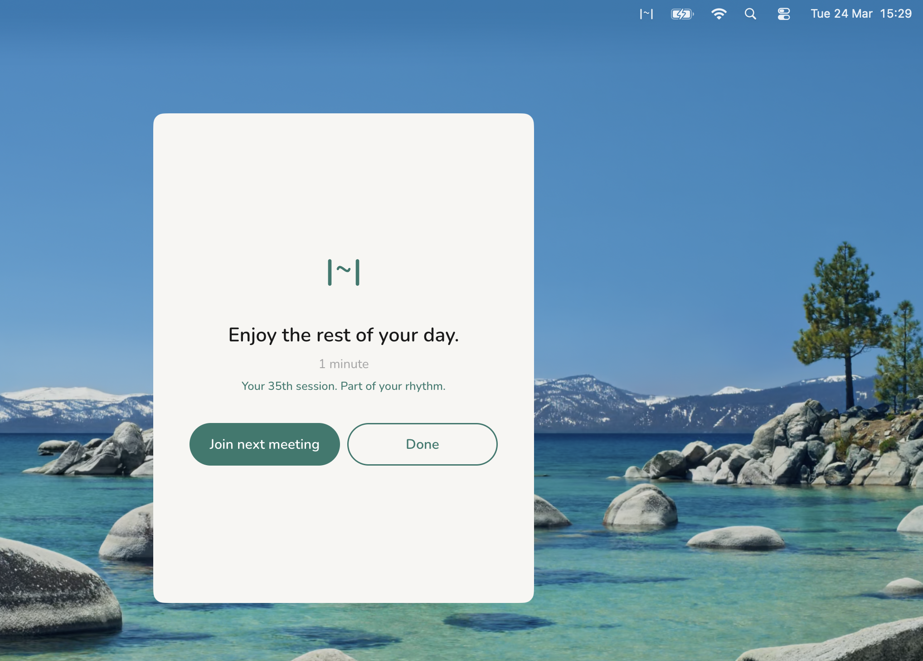923x661 pixels.
Task: Click the green |~| logo in dialog
Action: click(x=344, y=272)
